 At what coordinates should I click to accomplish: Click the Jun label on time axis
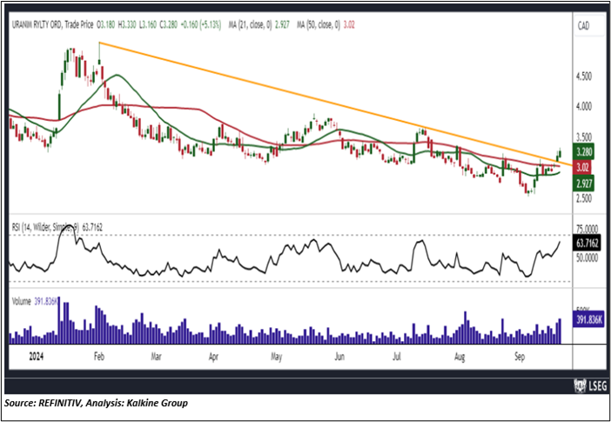click(339, 357)
